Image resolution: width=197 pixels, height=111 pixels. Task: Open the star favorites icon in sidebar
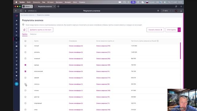click(x=16, y=24)
